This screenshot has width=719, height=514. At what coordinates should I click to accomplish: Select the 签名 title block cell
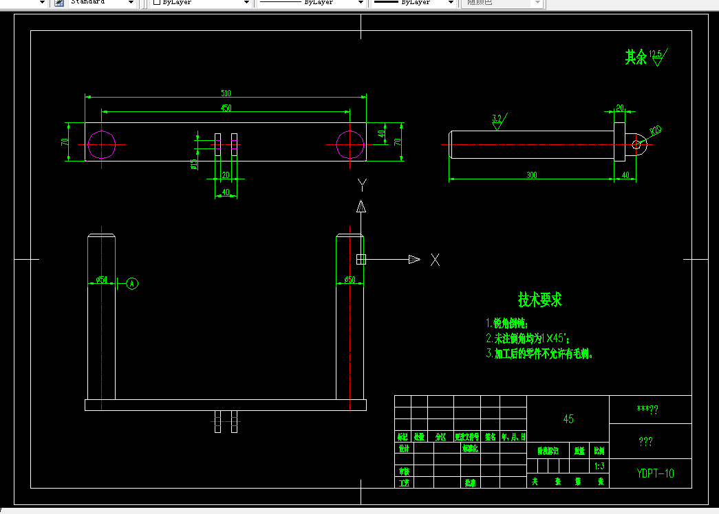pyautogui.click(x=490, y=436)
